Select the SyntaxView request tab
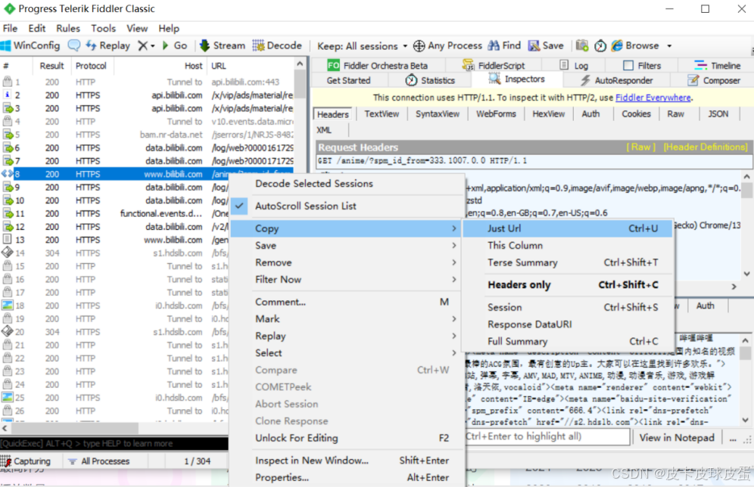This screenshot has height=487, width=754. coord(437,114)
